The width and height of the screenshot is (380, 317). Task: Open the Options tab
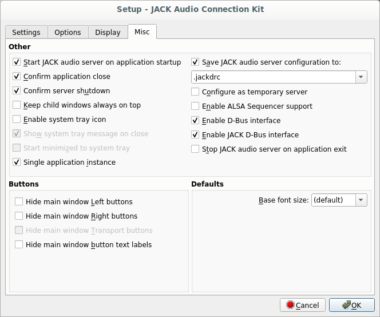coord(68,33)
